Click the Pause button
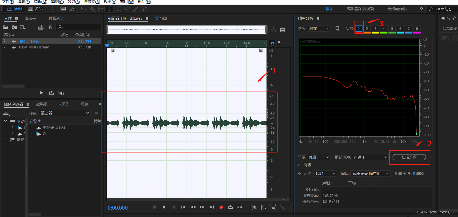 coord(174,207)
